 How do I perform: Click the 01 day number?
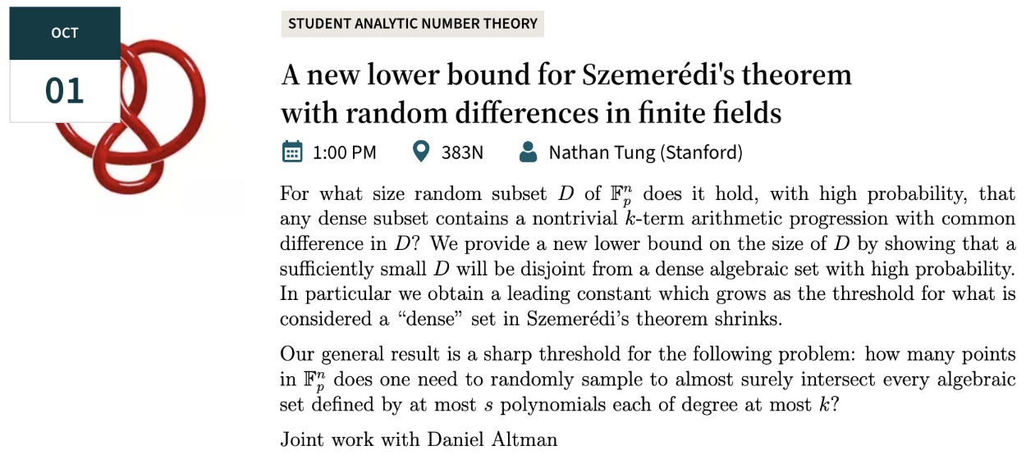(65, 91)
